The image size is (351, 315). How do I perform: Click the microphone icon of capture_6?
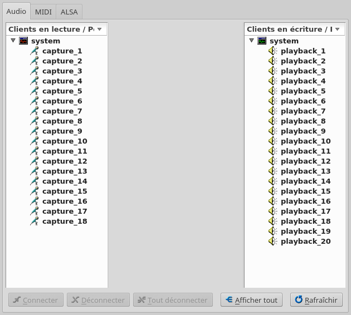click(34, 101)
